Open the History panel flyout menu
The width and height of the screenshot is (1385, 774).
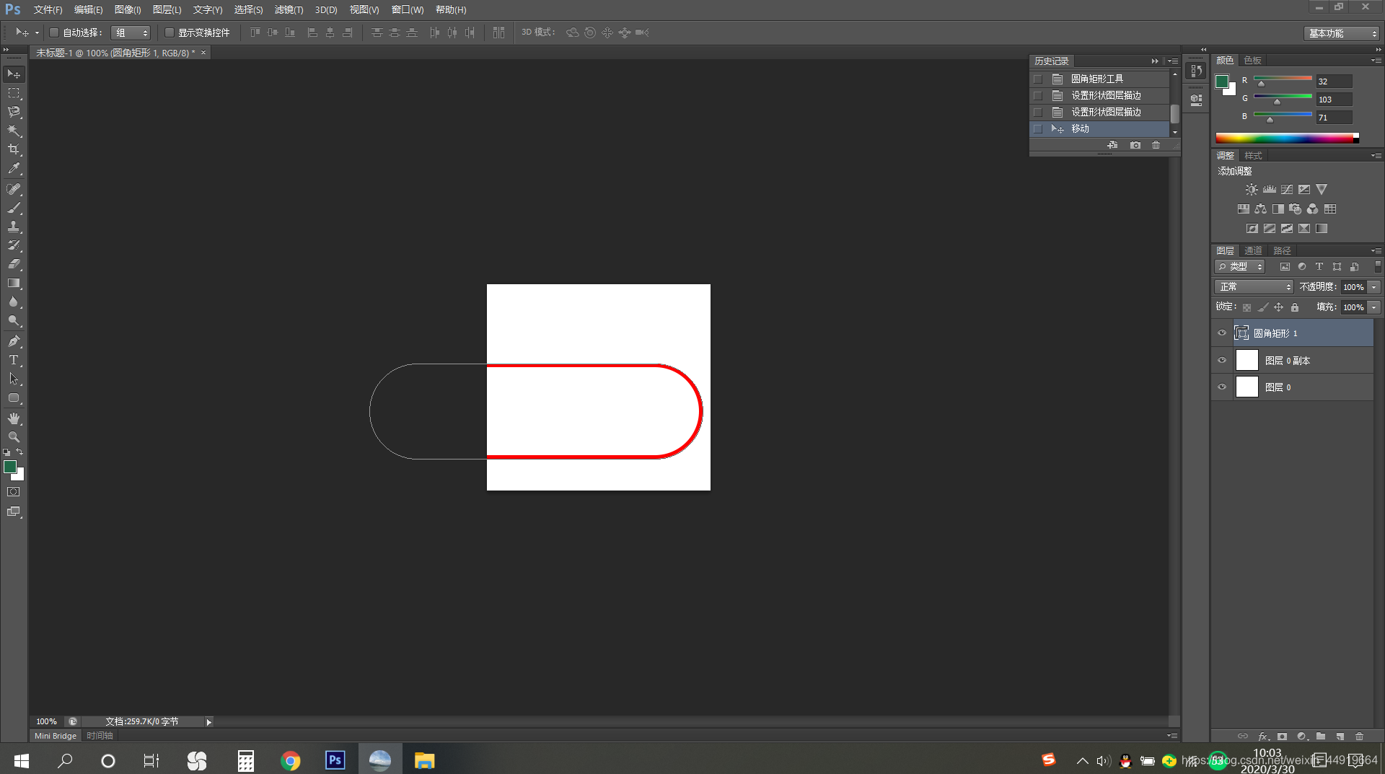(x=1174, y=61)
